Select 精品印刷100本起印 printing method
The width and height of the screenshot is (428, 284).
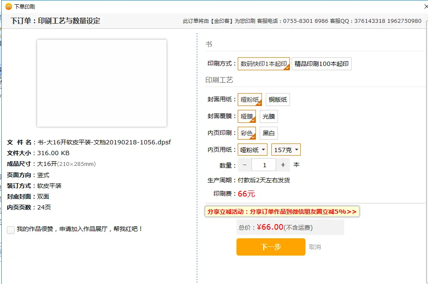pyautogui.click(x=321, y=64)
